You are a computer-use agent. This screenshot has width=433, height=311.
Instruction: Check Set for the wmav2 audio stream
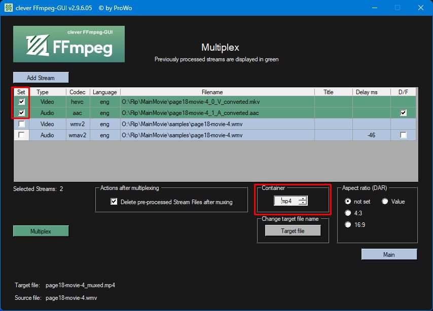(21, 135)
